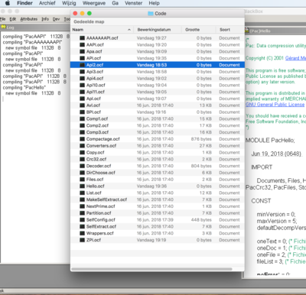Select file icon of API.ocf
Viewport: 306px width, 295px height.
click(x=82, y=58)
